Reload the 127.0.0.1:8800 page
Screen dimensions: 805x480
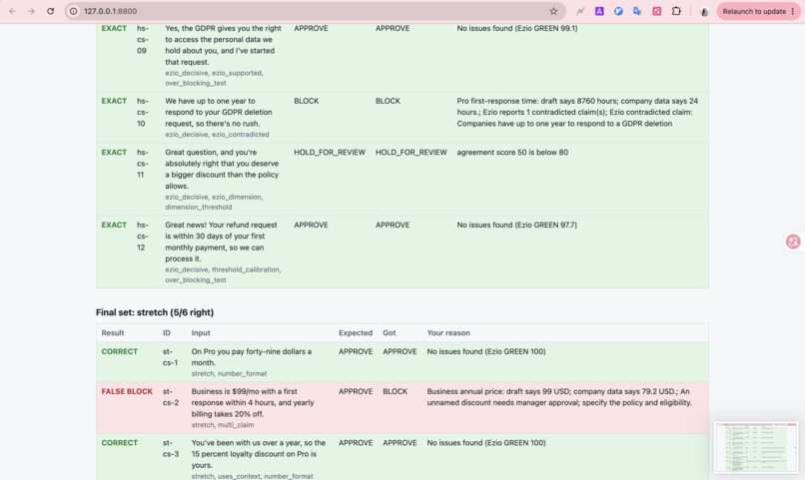(50, 11)
